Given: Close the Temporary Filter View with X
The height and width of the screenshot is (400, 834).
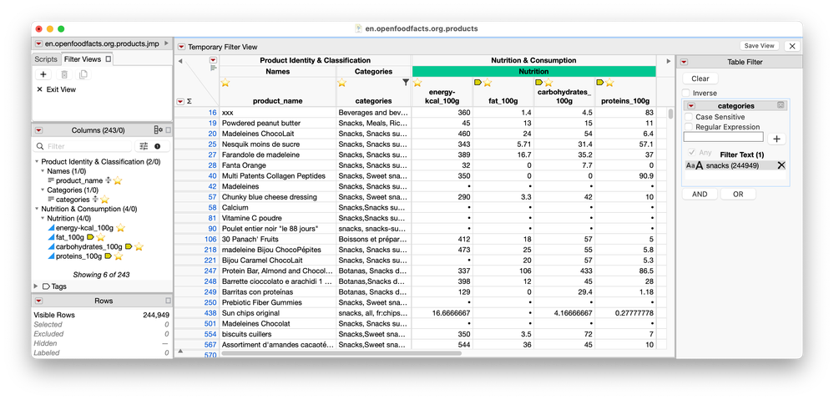Looking at the screenshot, I should point(792,46).
